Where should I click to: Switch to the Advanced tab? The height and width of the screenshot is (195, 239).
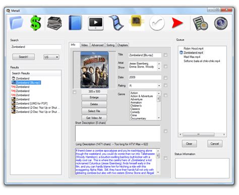pos(97,45)
